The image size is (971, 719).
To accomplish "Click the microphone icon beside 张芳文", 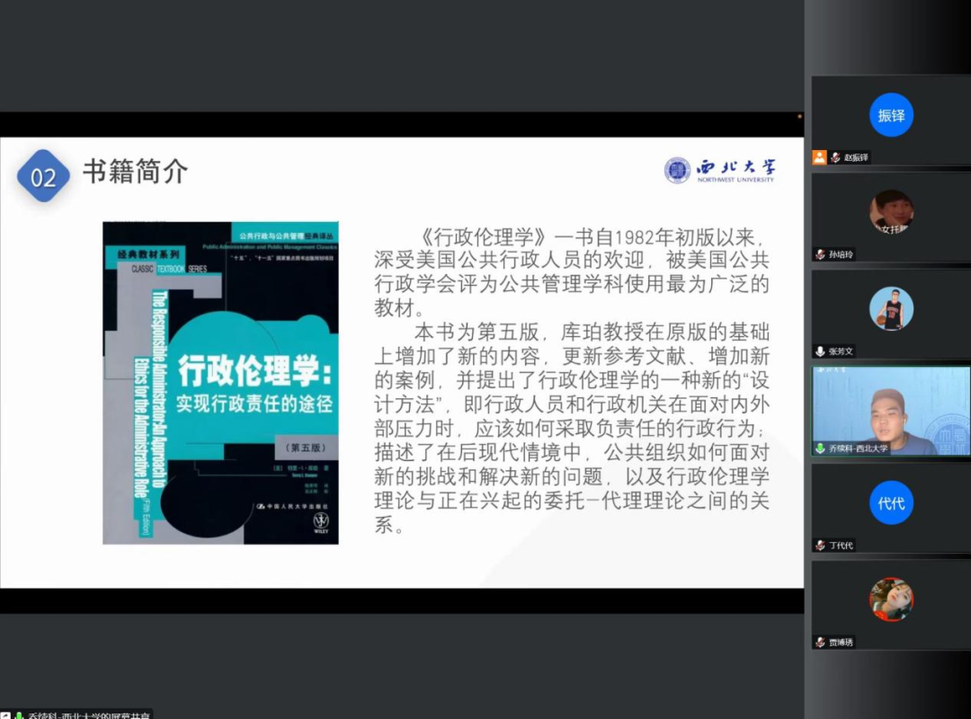I will (820, 351).
